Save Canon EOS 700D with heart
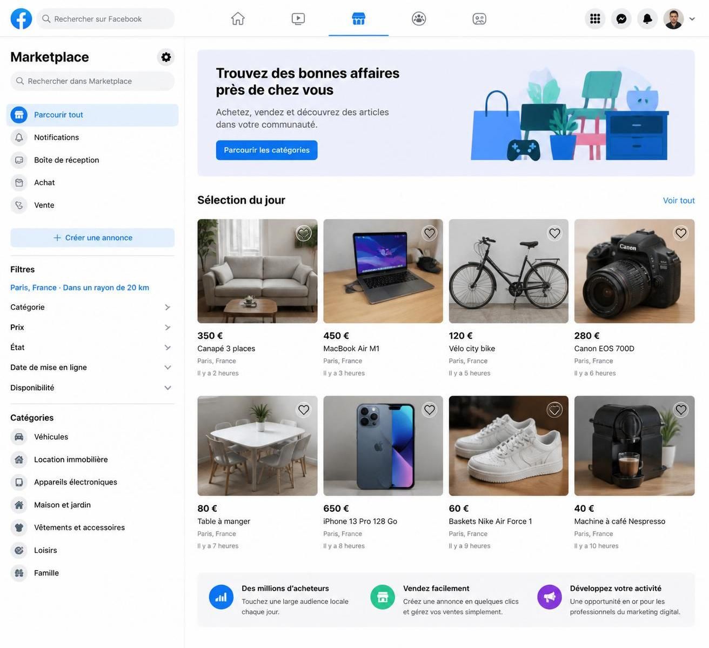709x648 pixels. point(681,233)
